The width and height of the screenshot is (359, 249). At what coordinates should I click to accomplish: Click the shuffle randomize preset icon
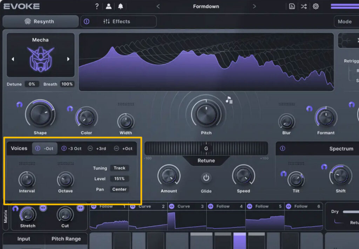tap(304, 6)
